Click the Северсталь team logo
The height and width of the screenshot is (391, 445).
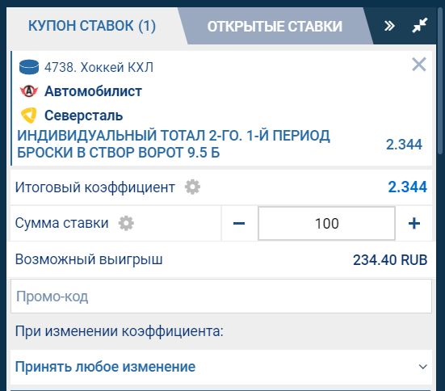pos(29,116)
